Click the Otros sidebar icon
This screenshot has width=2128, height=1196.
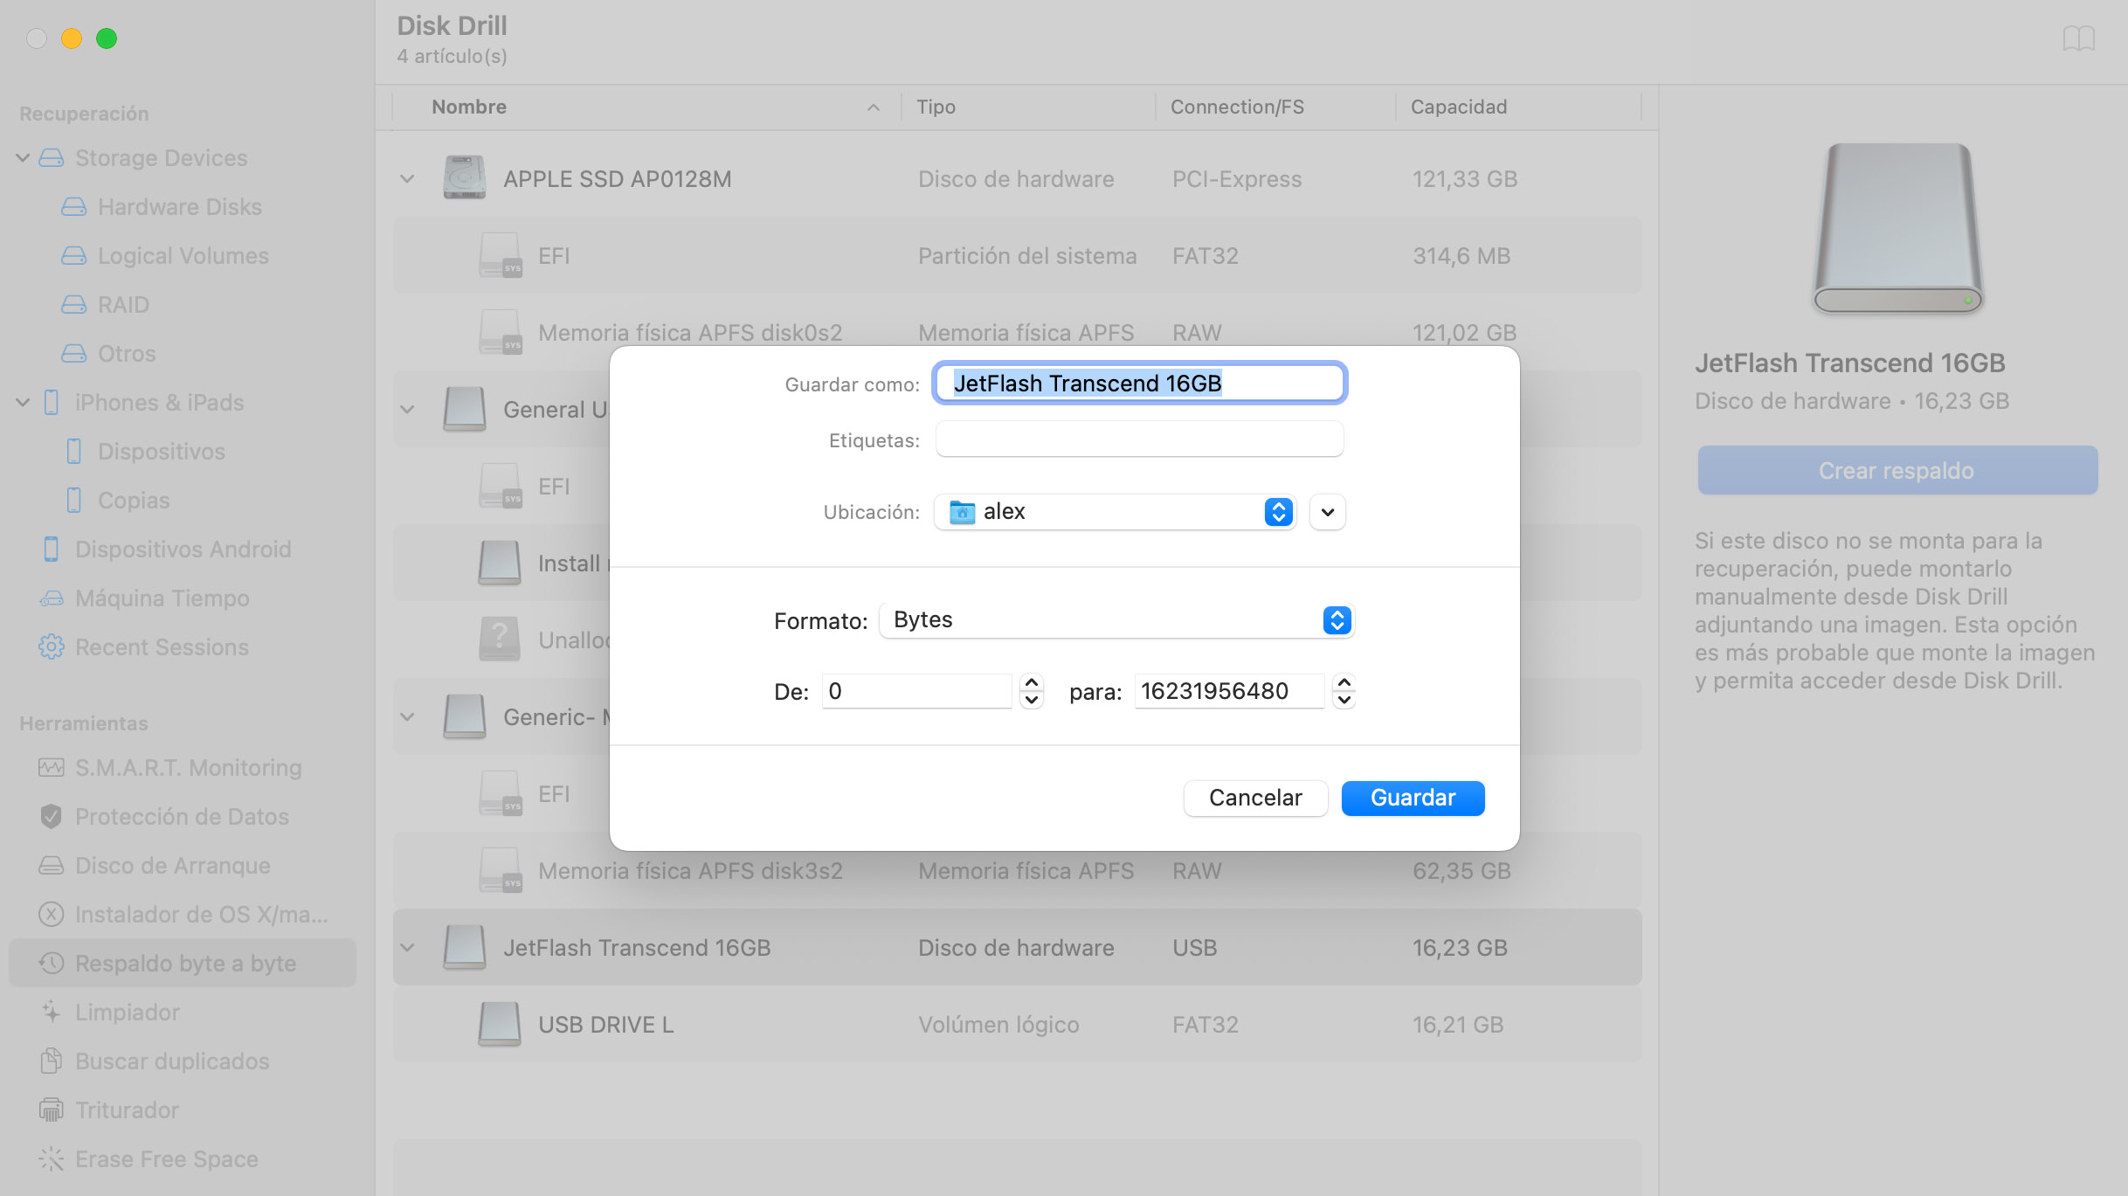point(74,354)
